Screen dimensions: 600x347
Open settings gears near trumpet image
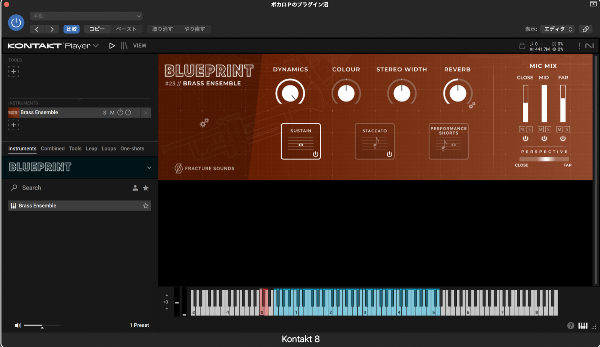(x=204, y=123)
